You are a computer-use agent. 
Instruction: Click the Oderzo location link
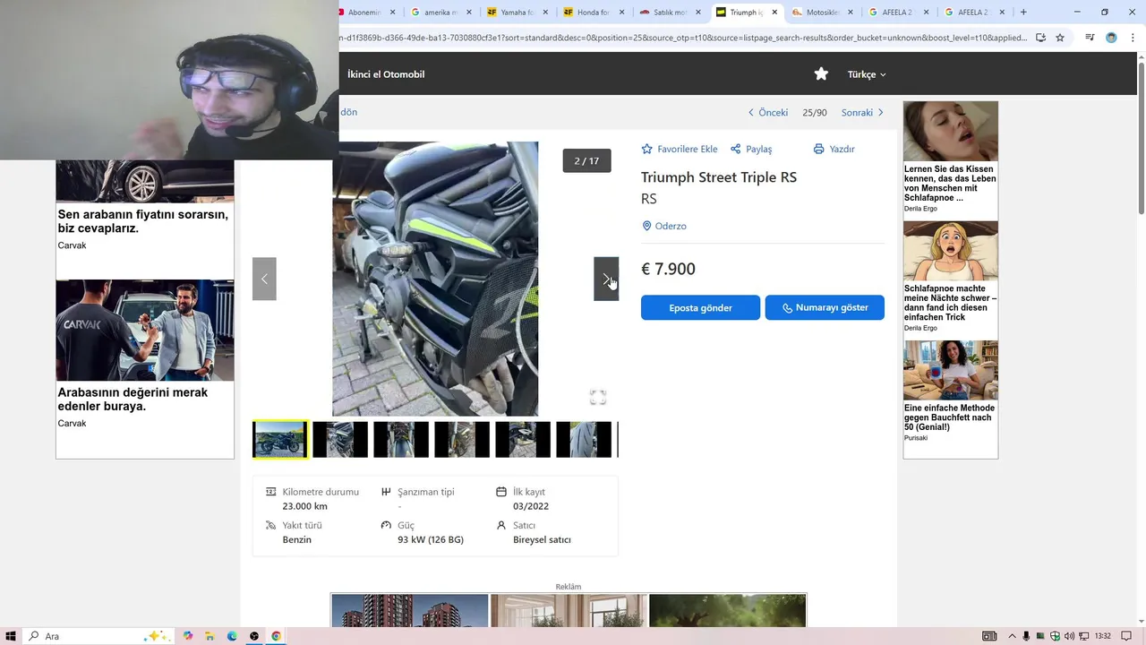[664, 226]
